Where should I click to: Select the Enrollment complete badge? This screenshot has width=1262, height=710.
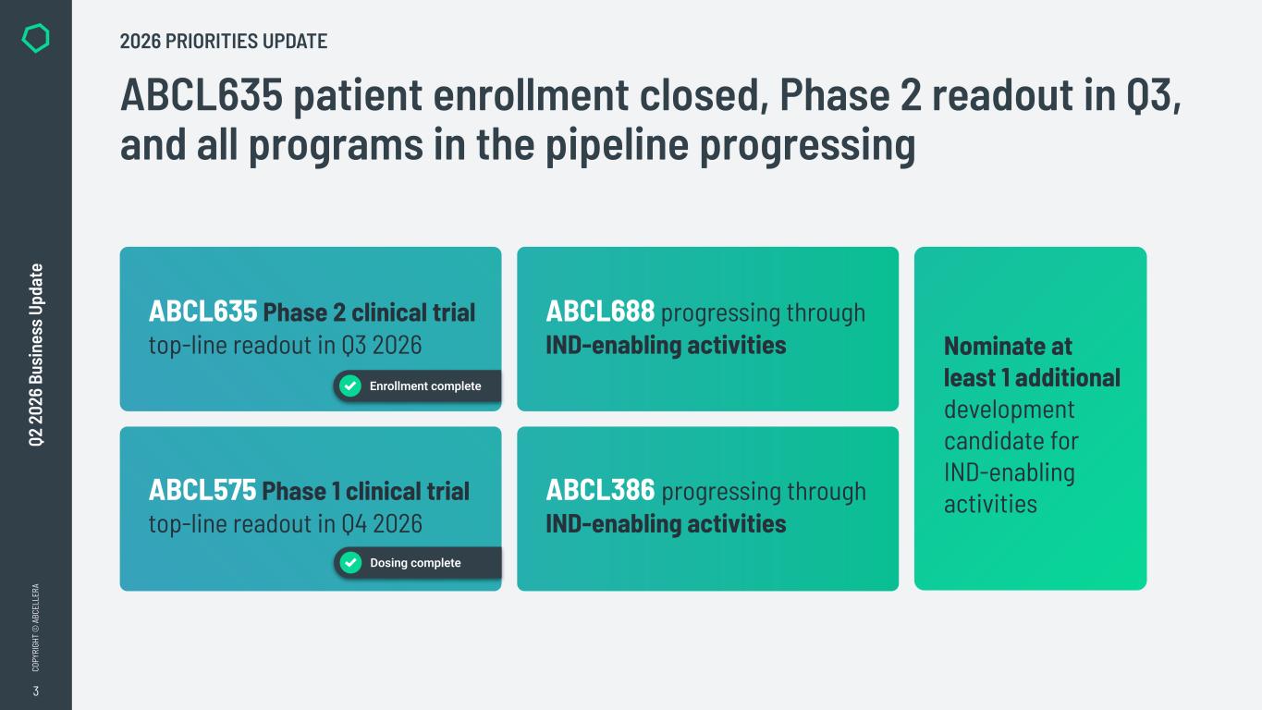417,386
